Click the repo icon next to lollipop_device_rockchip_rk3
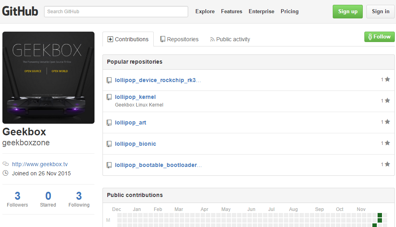The height and width of the screenshot is (227, 396). point(109,80)
